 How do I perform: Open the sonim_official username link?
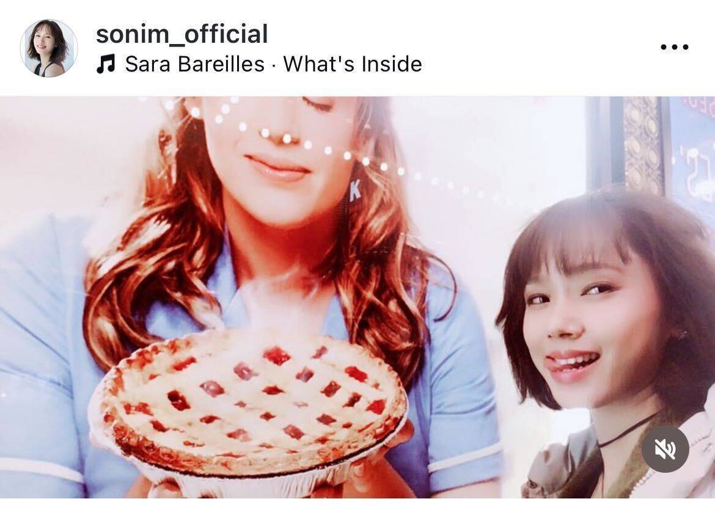(x=182, y=34)
